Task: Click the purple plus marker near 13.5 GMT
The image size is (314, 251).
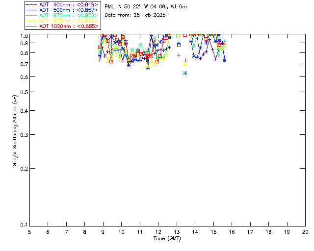Action: [x=185, y=60]
